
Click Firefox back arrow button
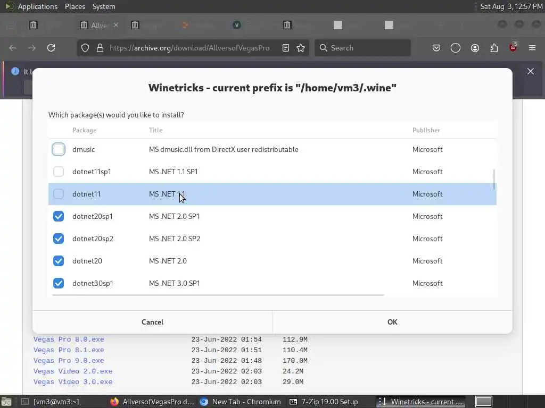[x=13, y=48]
